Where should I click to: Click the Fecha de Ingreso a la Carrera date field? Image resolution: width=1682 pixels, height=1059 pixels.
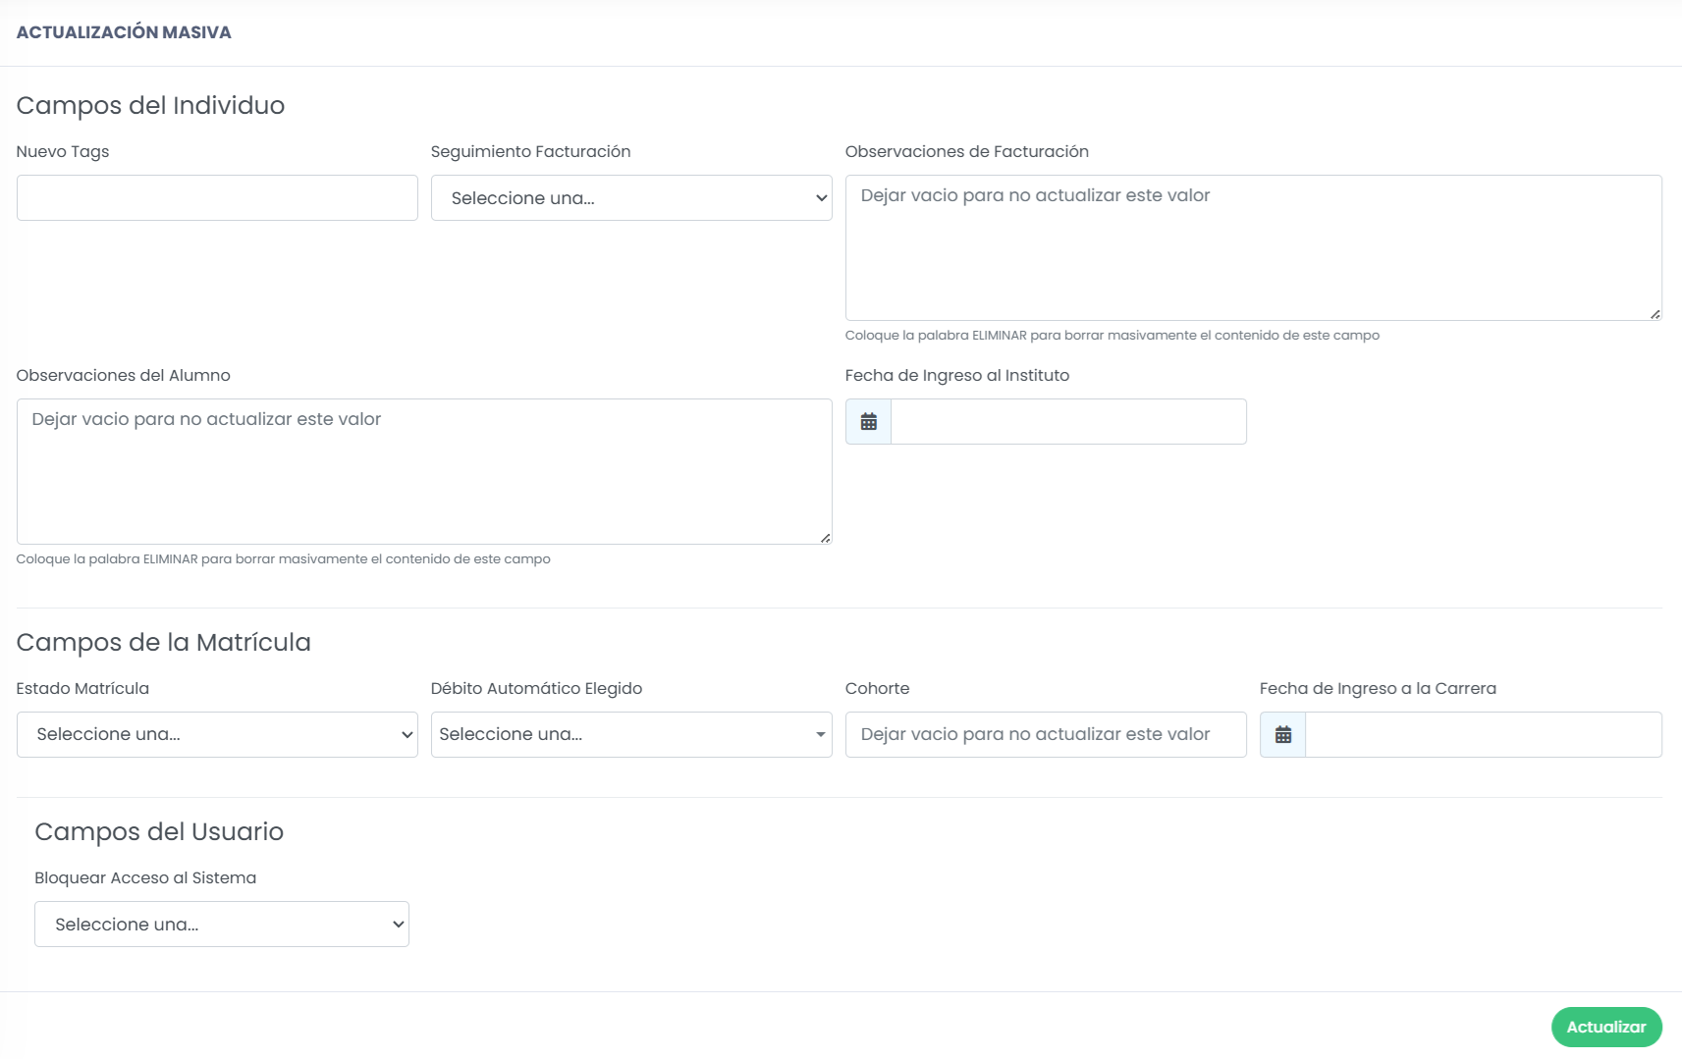[x=1483, y=735]
